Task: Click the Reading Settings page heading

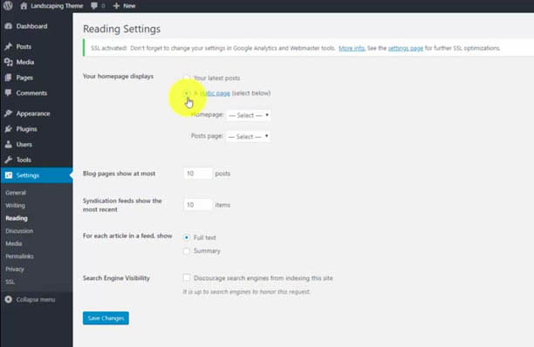Action: click(121, 29)
